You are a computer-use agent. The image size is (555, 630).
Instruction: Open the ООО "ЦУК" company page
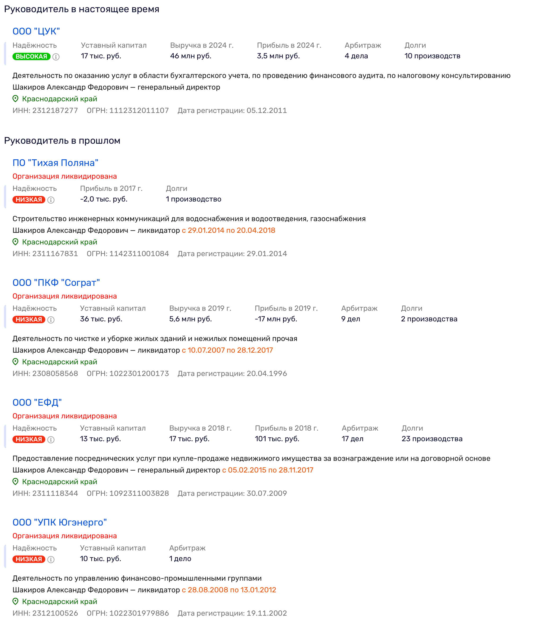(x=36, y=32)
